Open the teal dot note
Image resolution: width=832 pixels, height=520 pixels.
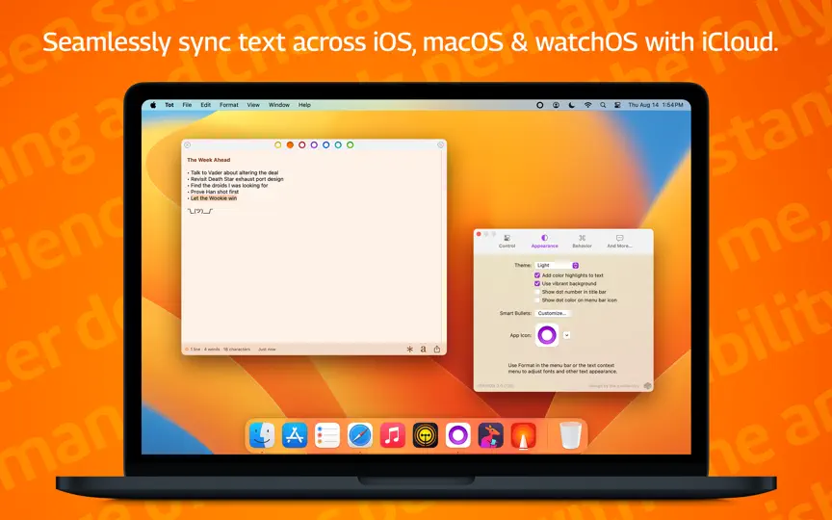click(338, 144)
